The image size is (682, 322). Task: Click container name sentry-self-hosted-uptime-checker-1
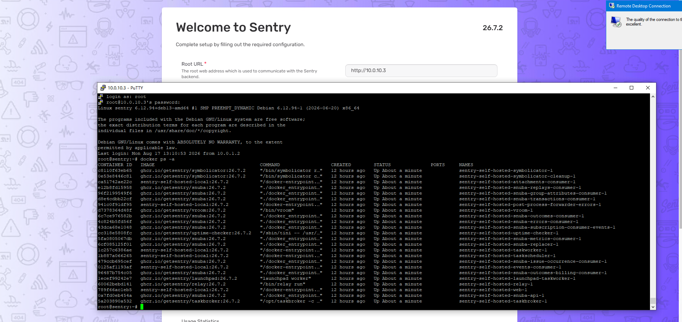pyautogui.click(x=509, y=233)
